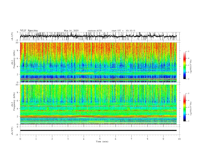
Task: Click the 'station=ATH' label
Action: (x=95, y=31)
